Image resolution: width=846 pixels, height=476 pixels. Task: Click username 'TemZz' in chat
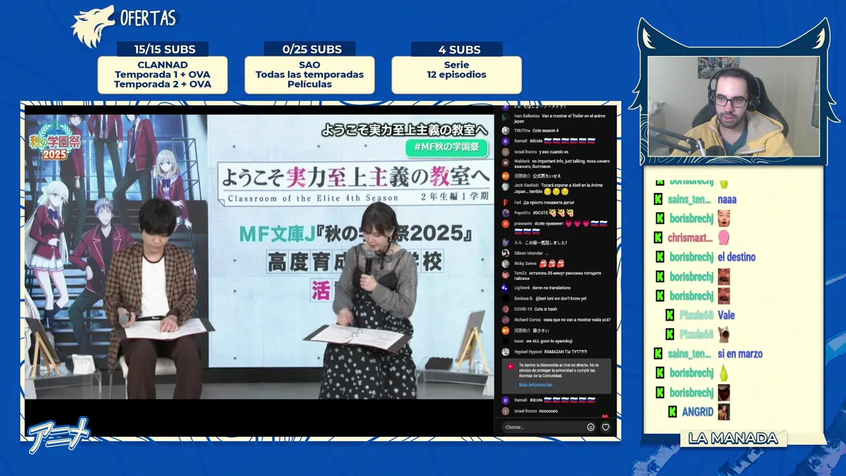click(x=521, y=273)
